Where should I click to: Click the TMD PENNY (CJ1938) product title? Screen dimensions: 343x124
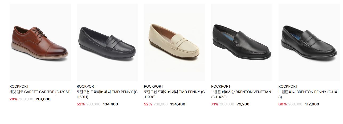click(x=174, y=95)
